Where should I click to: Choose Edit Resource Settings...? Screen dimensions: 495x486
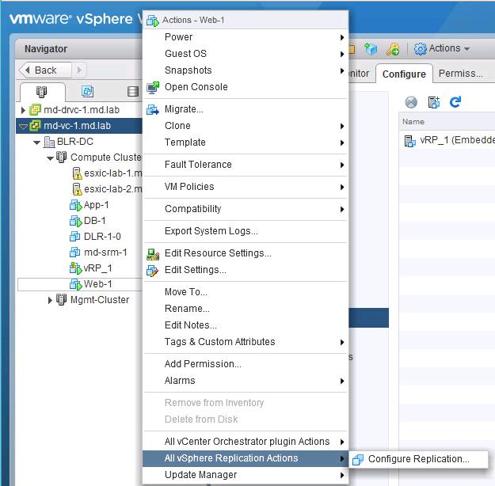(x=246, y=253)
